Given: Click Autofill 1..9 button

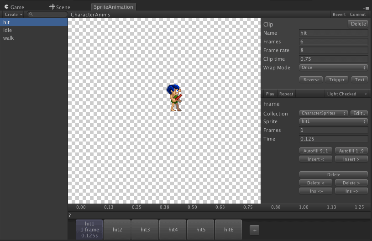Looking at the screenshot, I should pos(351,151).
